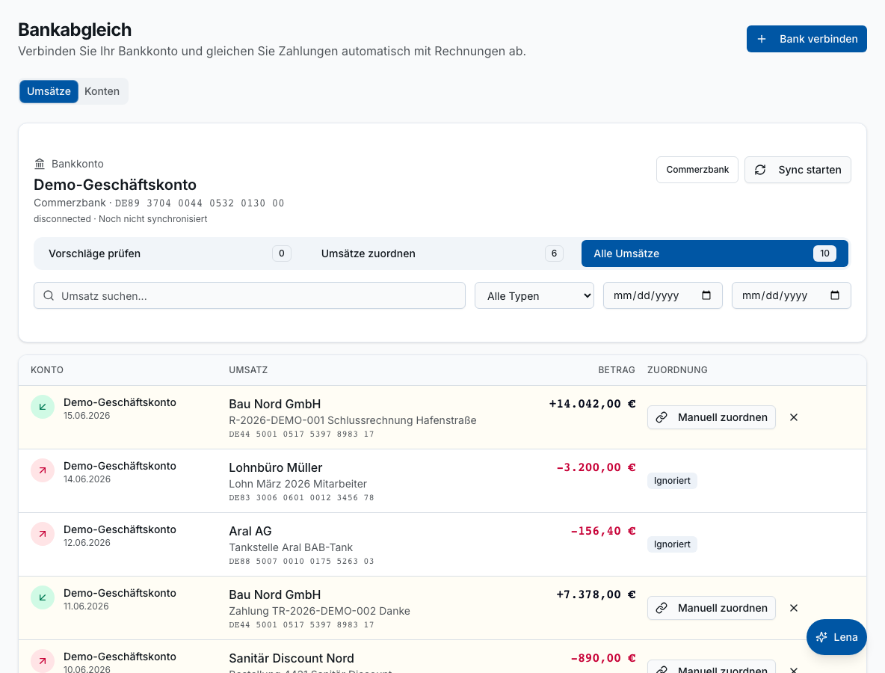Click the KONTO column header

pos(47,370)
